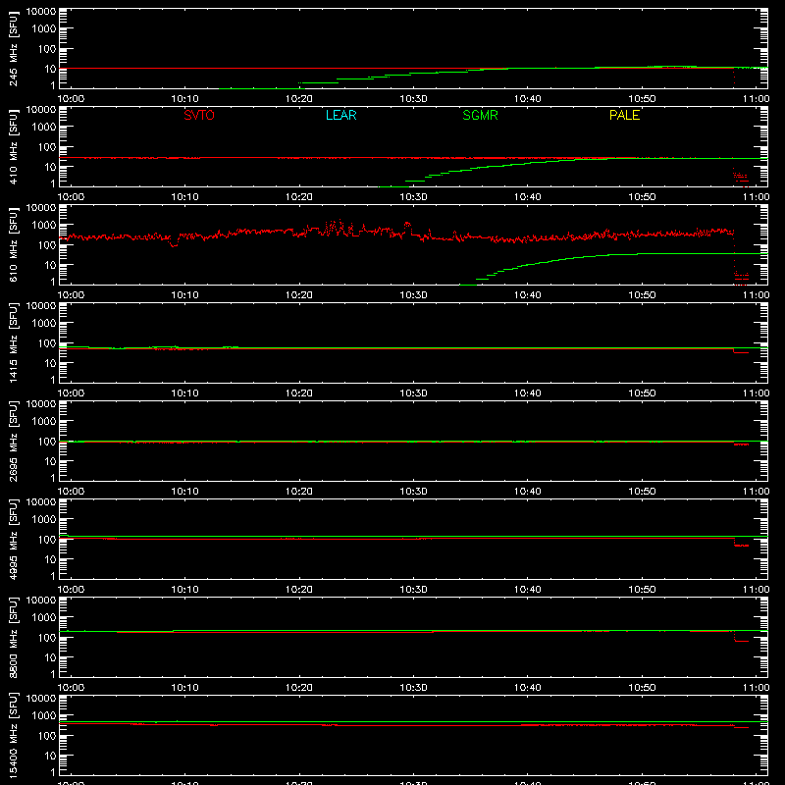Screen dimensions: 785x785
Task: Click the 10 tick of 1415 MHz panel
Action: 50,363
